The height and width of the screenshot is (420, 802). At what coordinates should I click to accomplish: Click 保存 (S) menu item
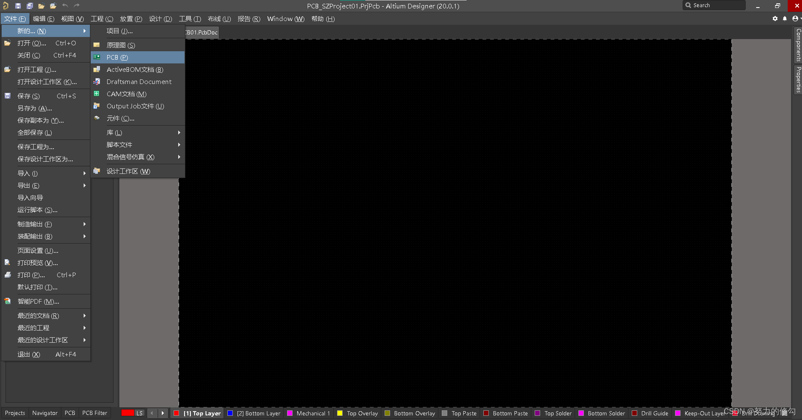coord(46,96)
